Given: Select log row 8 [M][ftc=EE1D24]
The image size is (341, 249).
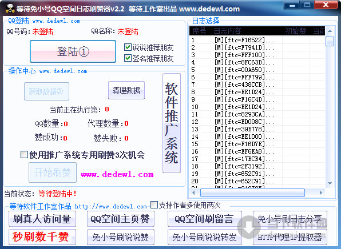Looking at the screenshot, I should pos(257,92).
